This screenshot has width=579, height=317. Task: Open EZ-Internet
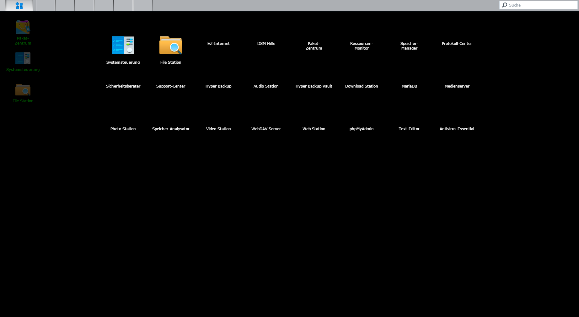point(218,44)
